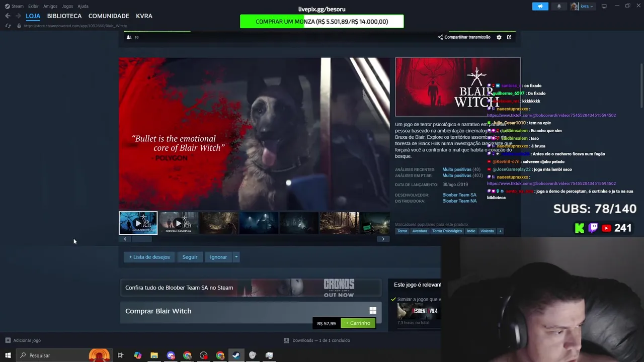This screenshot has height=362, width=644.
Task: Open the Downloads status bar entry
Action: 317,340
